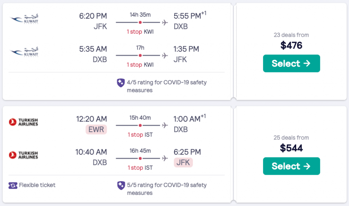Select the $476 Kuwait Airways deal
Viewport: 349px width, 206px height.
point(291,64)
